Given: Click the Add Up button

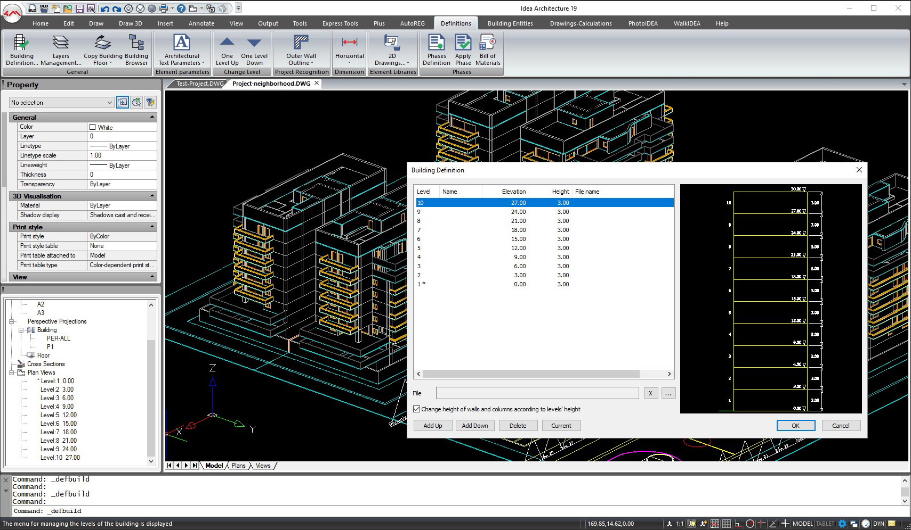Looking at the screenshot, I should point(433,426).
